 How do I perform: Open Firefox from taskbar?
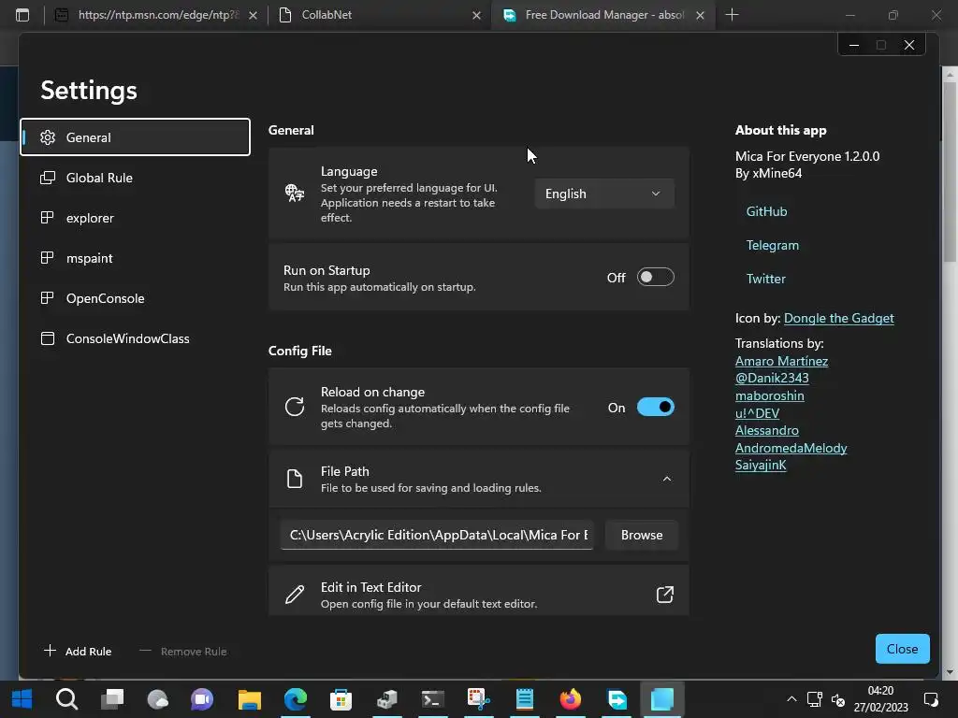570,699
